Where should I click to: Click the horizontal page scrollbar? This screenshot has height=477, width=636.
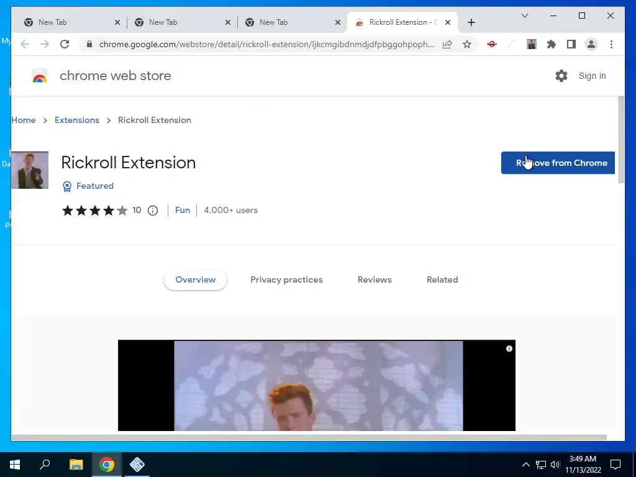click(309, 438)
